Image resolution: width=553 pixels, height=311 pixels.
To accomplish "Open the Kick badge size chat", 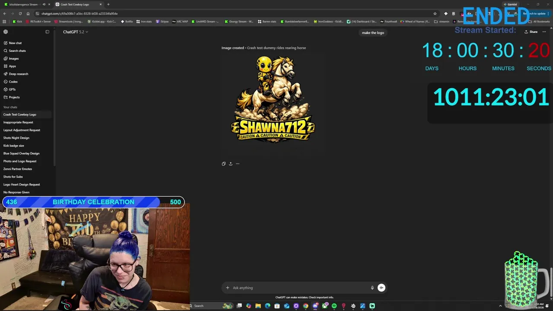I will [26, 146].
